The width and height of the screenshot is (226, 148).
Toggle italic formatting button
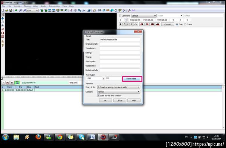click(x=124, y=24)
